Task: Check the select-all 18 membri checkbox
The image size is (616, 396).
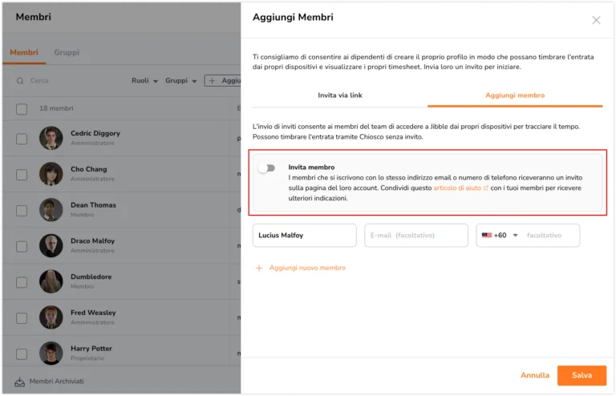Action: pos(22,109)
